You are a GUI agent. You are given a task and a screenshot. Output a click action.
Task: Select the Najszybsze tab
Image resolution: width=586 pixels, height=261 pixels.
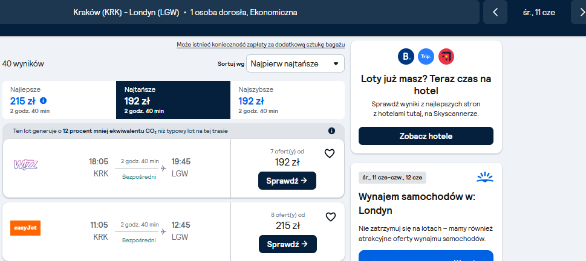[287, 100]
